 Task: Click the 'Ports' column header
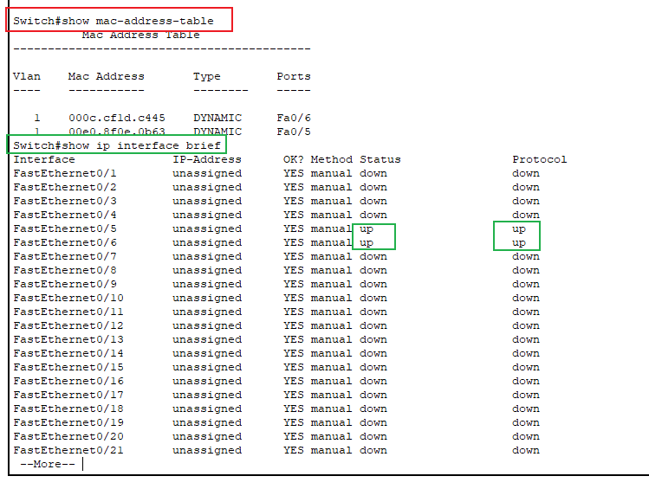point(294,76)
